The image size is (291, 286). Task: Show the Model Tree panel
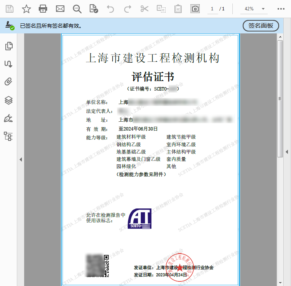point(8,136)
